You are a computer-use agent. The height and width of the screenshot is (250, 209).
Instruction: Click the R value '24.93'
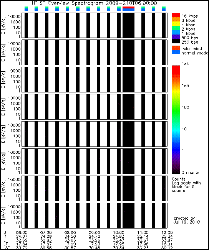(x=119, y=237)
